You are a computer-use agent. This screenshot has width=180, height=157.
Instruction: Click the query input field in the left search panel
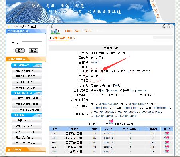point(32,43)
